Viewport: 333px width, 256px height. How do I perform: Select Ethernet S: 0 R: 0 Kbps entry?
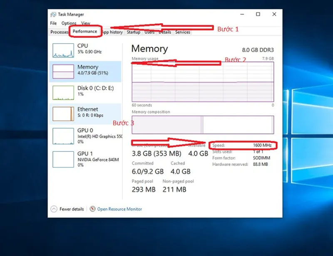pyautogui.click(x=85, y=114)
